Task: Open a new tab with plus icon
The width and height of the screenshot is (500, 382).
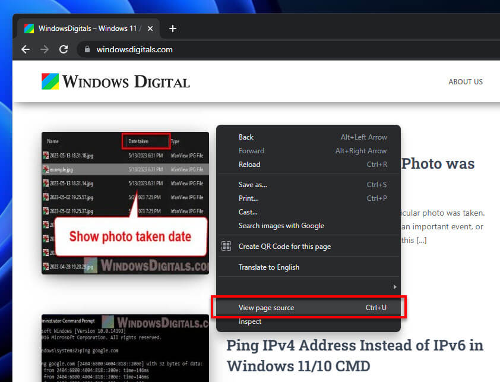Action: (173, 29)
